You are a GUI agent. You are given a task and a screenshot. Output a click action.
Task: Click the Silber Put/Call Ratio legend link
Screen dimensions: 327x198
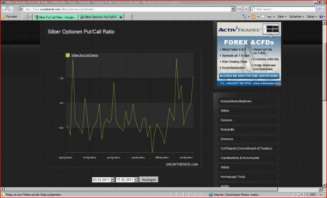pyautogui.click(x=84, y=55)
